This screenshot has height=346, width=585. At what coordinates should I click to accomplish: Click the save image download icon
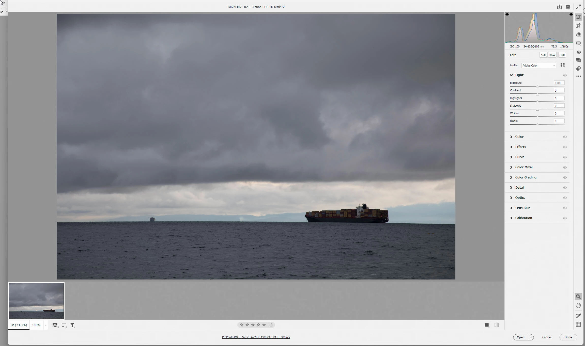coord(559,7)
